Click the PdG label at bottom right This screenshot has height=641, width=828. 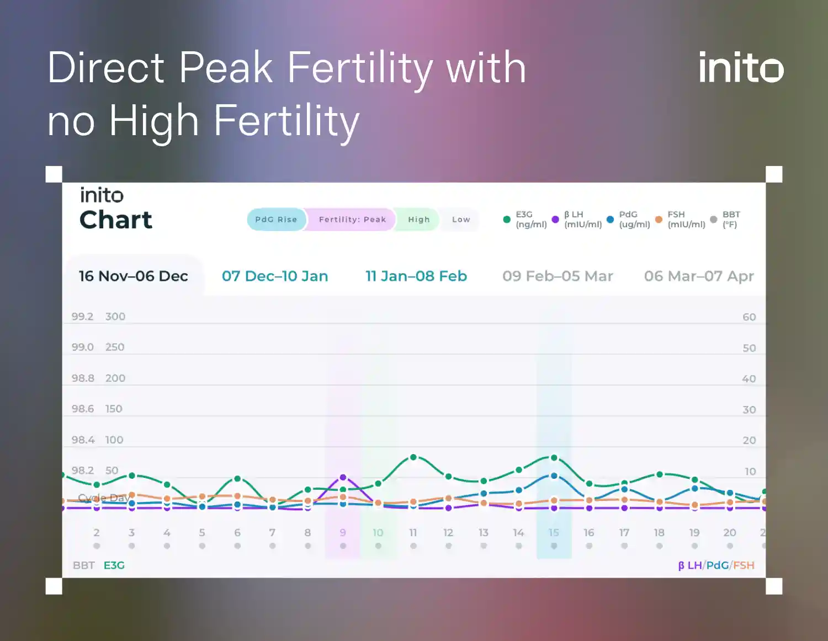coord(717,565)
